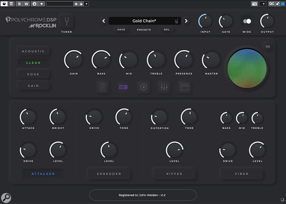Open the Tuner via the tuning fork icon
This screenshot has height=204, width=286.
click(66, 21)
